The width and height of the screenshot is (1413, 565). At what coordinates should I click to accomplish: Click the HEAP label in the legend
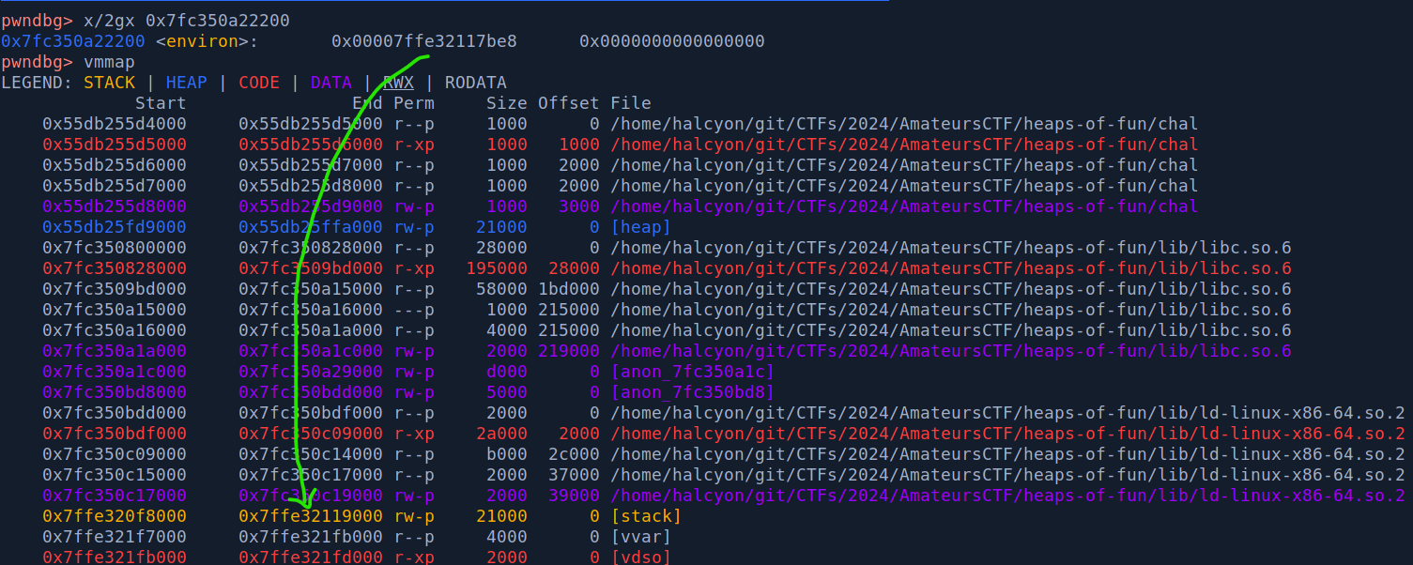pos(186,83)
